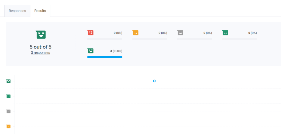Screen dimensions: 281x134
Task: Click the gray neutral icon on chart axis
Action: [x=9, y=111]
